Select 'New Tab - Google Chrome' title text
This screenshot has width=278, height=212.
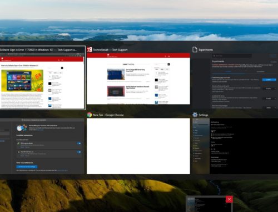coord(108,115)
